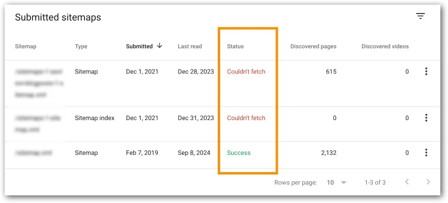Select the 10 rows per page value
This screenshot has height=203, width=448.
(330, 182)
